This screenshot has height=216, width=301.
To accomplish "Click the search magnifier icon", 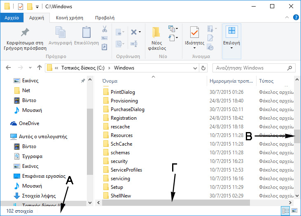I will point(289,68).
